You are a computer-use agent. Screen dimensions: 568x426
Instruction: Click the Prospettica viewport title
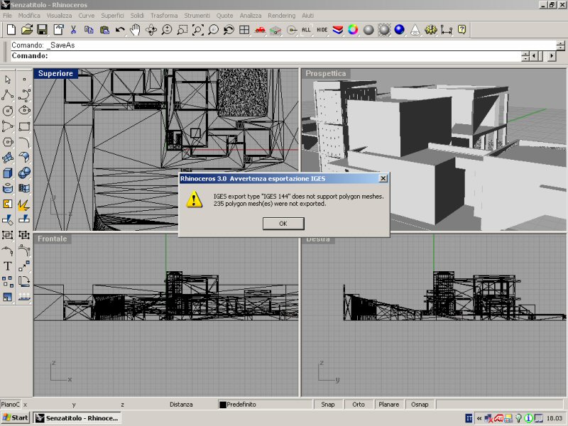325,73
